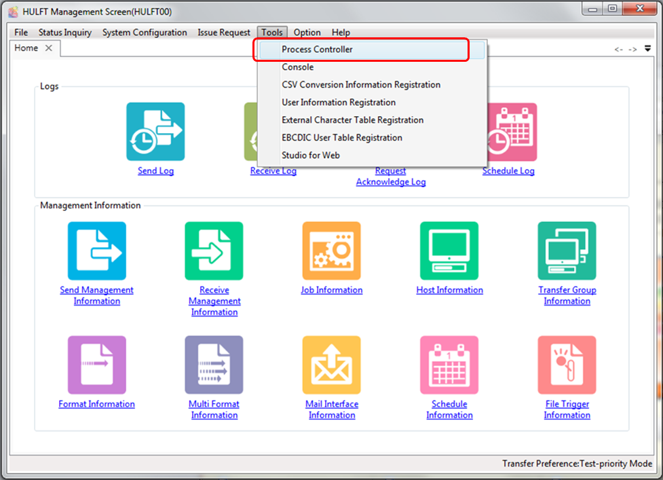
Task: Select Console in the Tools menu
Action: pos(297,67)
